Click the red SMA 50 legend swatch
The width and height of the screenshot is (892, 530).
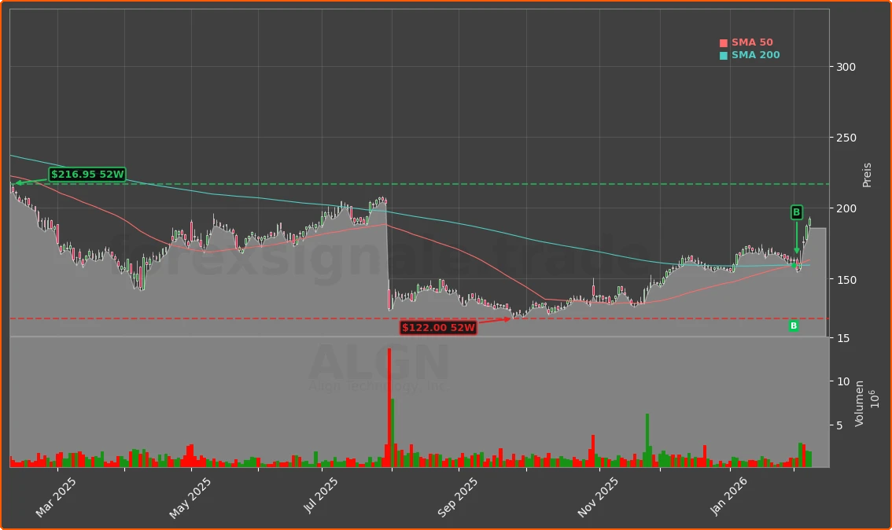(724, 42)
